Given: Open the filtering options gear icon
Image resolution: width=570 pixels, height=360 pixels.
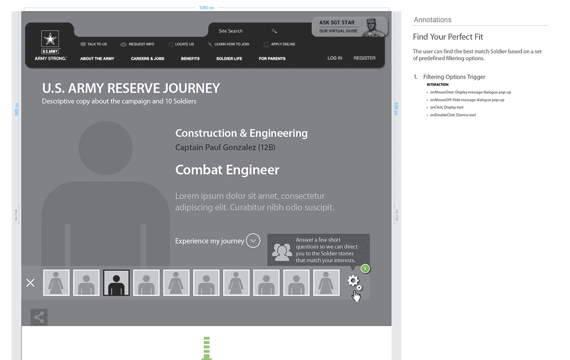Looking at the screenshot, I should (354, 282).
